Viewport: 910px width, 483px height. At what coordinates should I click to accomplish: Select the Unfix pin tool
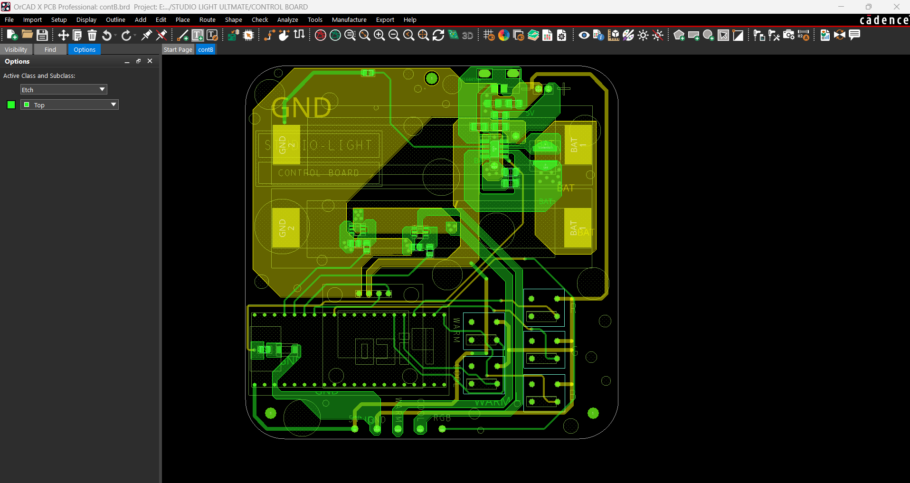[161, 35]
